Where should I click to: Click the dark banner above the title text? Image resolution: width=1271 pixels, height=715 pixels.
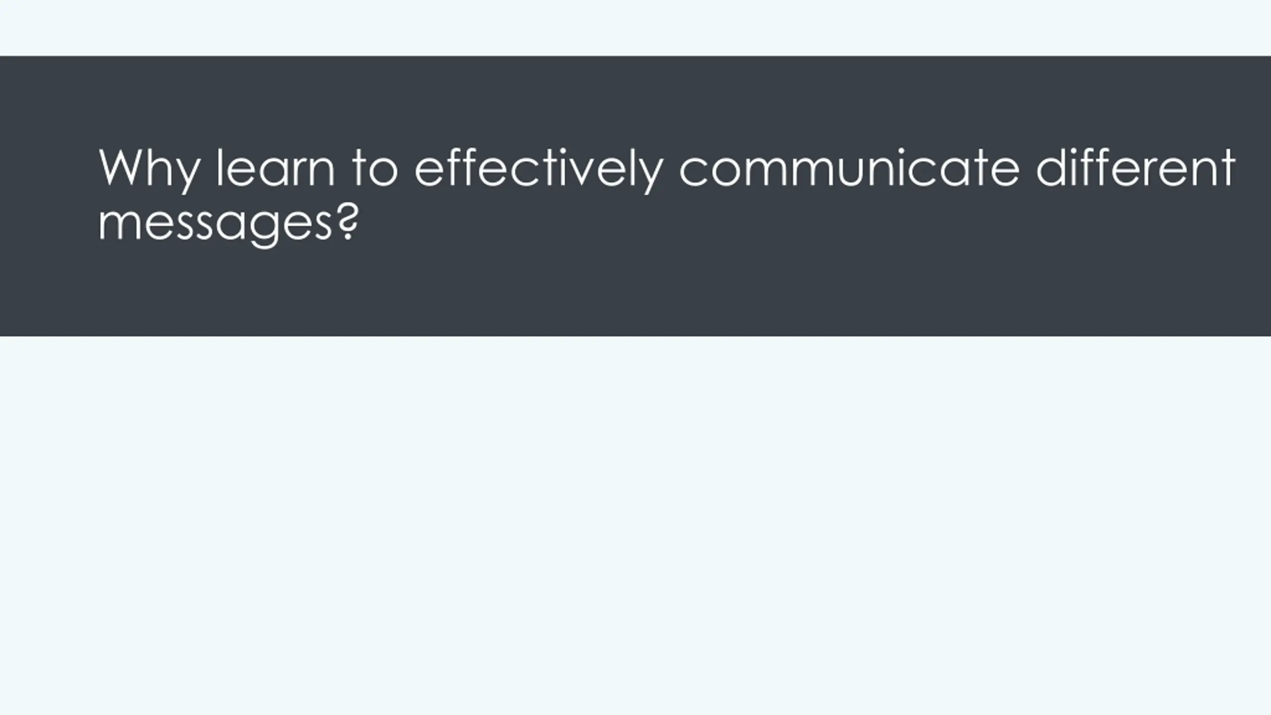(635, 99)
